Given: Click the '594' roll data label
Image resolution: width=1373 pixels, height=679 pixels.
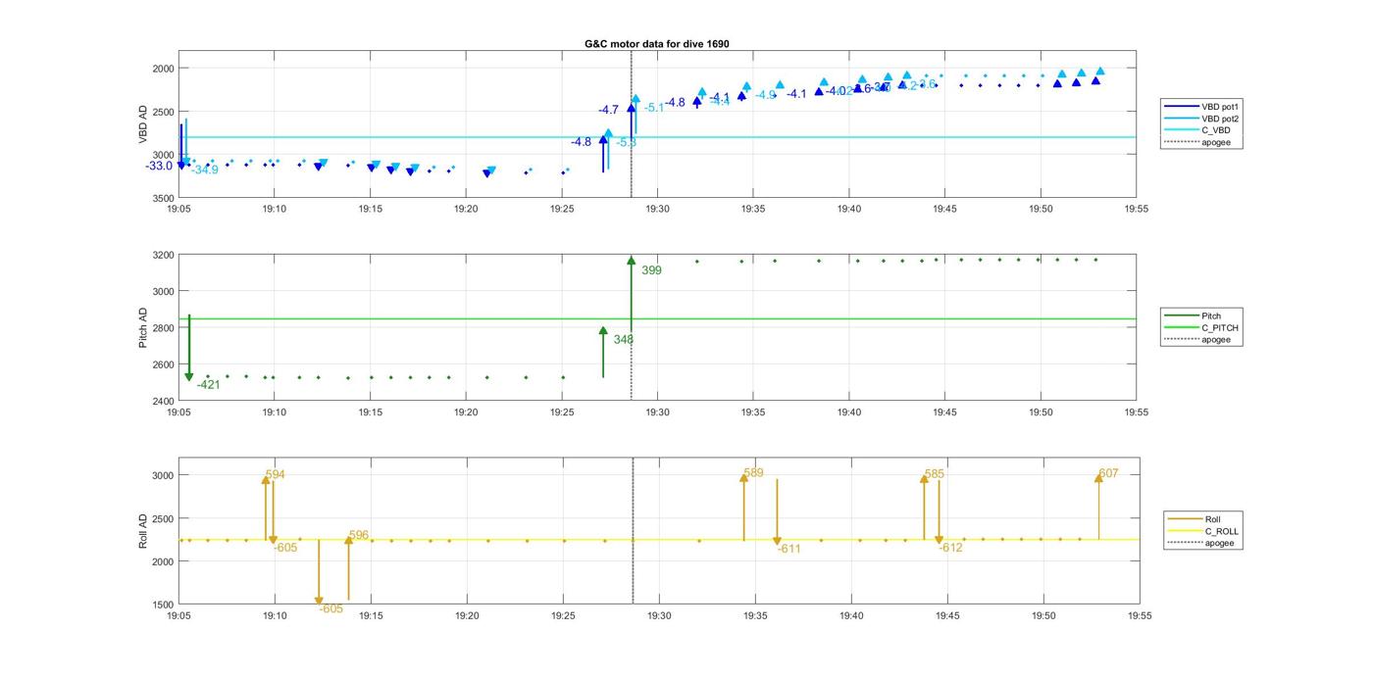Looking at the screenshot, I should tap(276, 475).
